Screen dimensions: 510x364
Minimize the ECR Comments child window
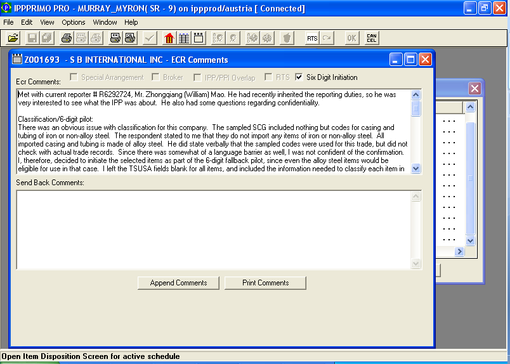(x=396, y=60)
